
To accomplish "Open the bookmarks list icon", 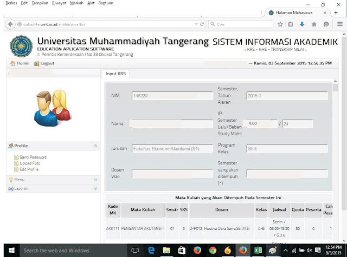I will point(291,24).
